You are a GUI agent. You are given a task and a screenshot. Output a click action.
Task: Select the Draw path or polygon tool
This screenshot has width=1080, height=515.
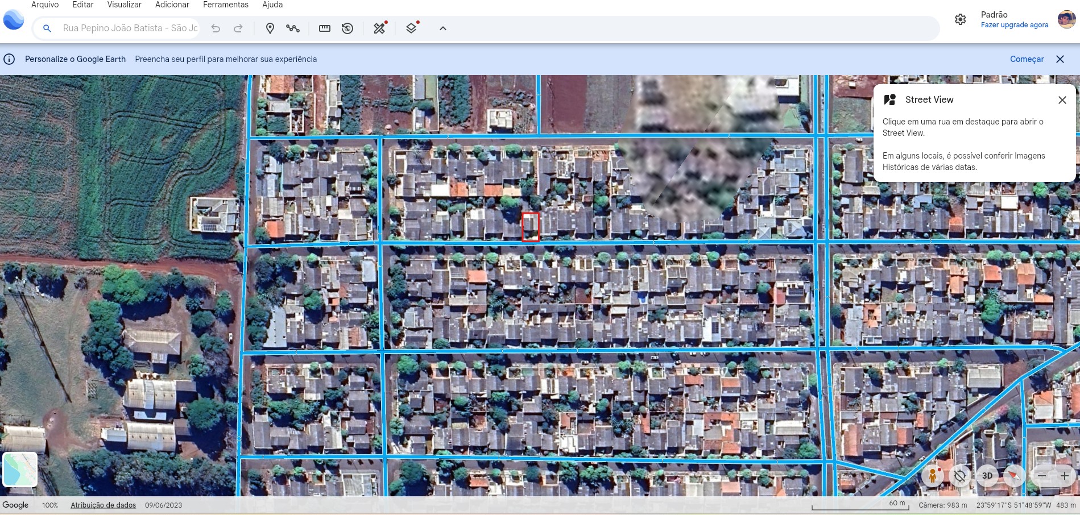[x=293, y=28]
